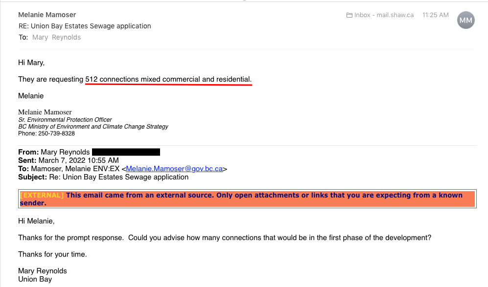Click the Inbox folder icon

coord(349,15)
